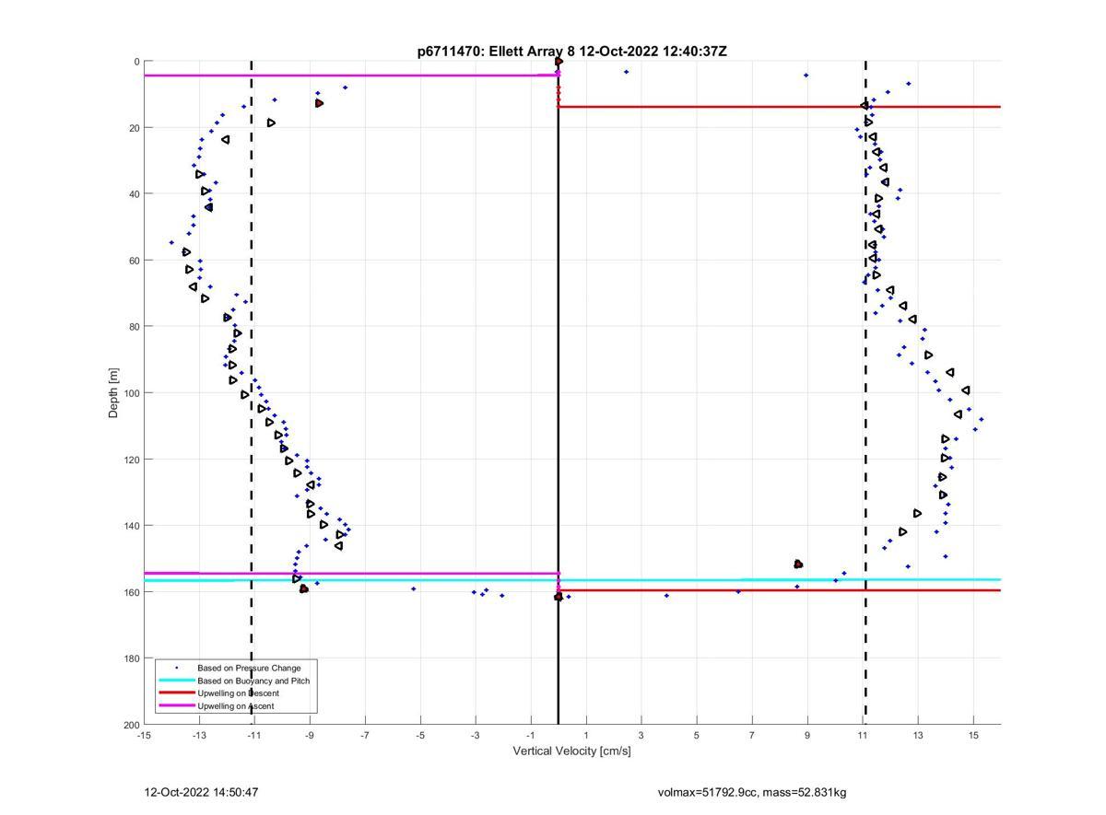1106x815 pixels.
Task: Click the magenta line swatch in legend
Action: point(177,706)
